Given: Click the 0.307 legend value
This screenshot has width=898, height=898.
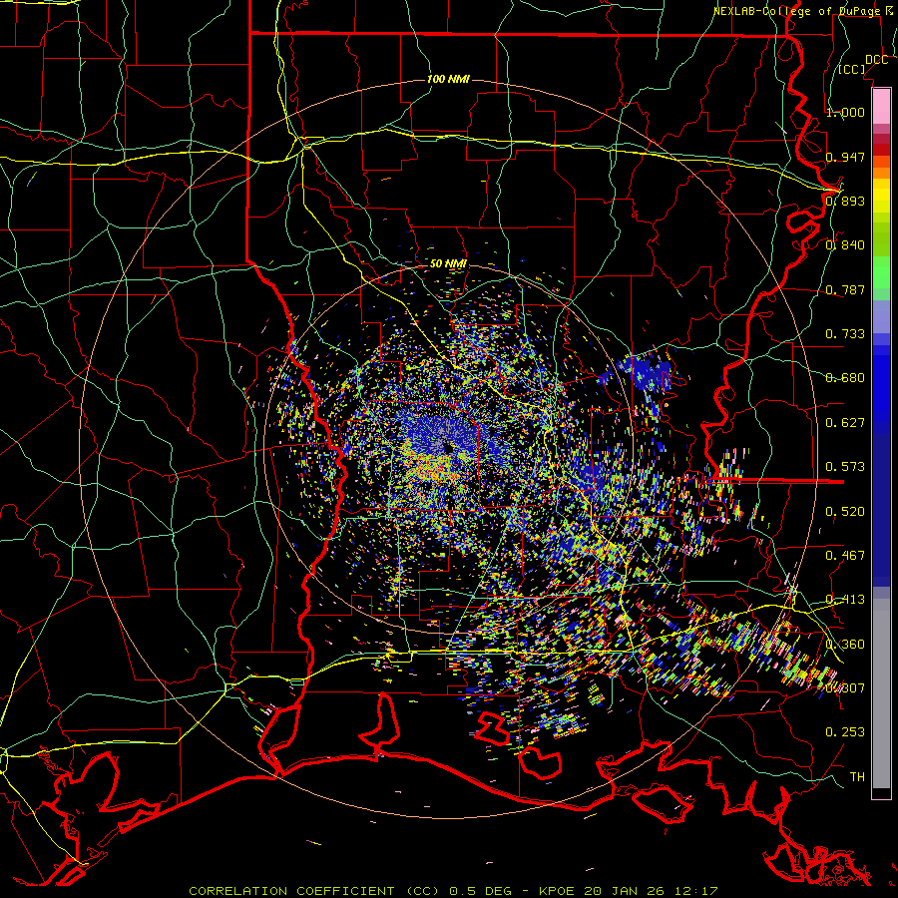Looking at the screenshot, I should [845, 687].
